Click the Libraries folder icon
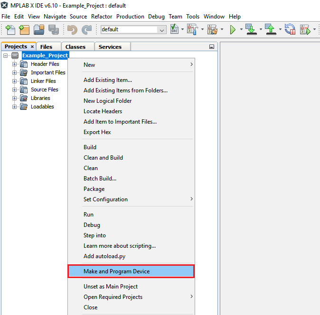The width and height of the screenshot is (320, 315). [x=24, y=99]
